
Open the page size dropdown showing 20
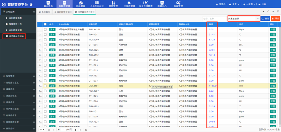pos(42,130)
